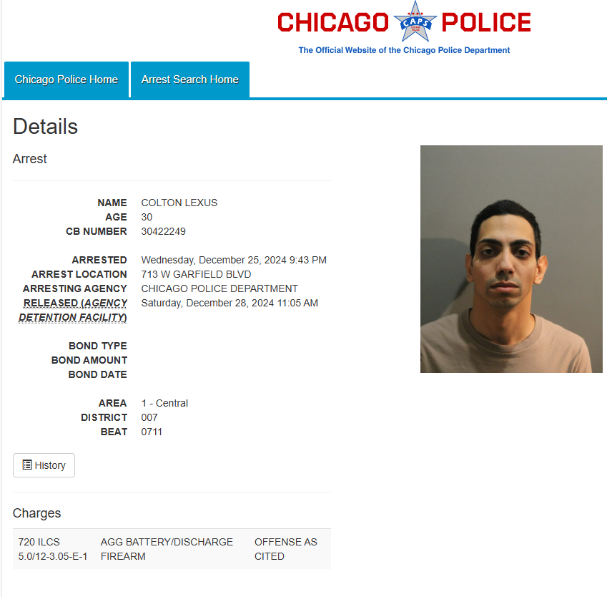The height and width of the screenshot is (597, 607).
Task: Click the red POLICE logo text
Action: tap(486, 22)
